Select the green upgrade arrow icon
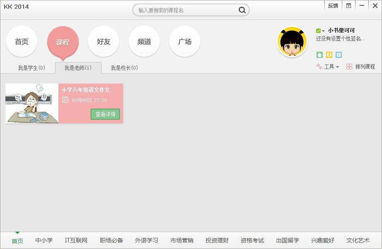 click(319, 55)
